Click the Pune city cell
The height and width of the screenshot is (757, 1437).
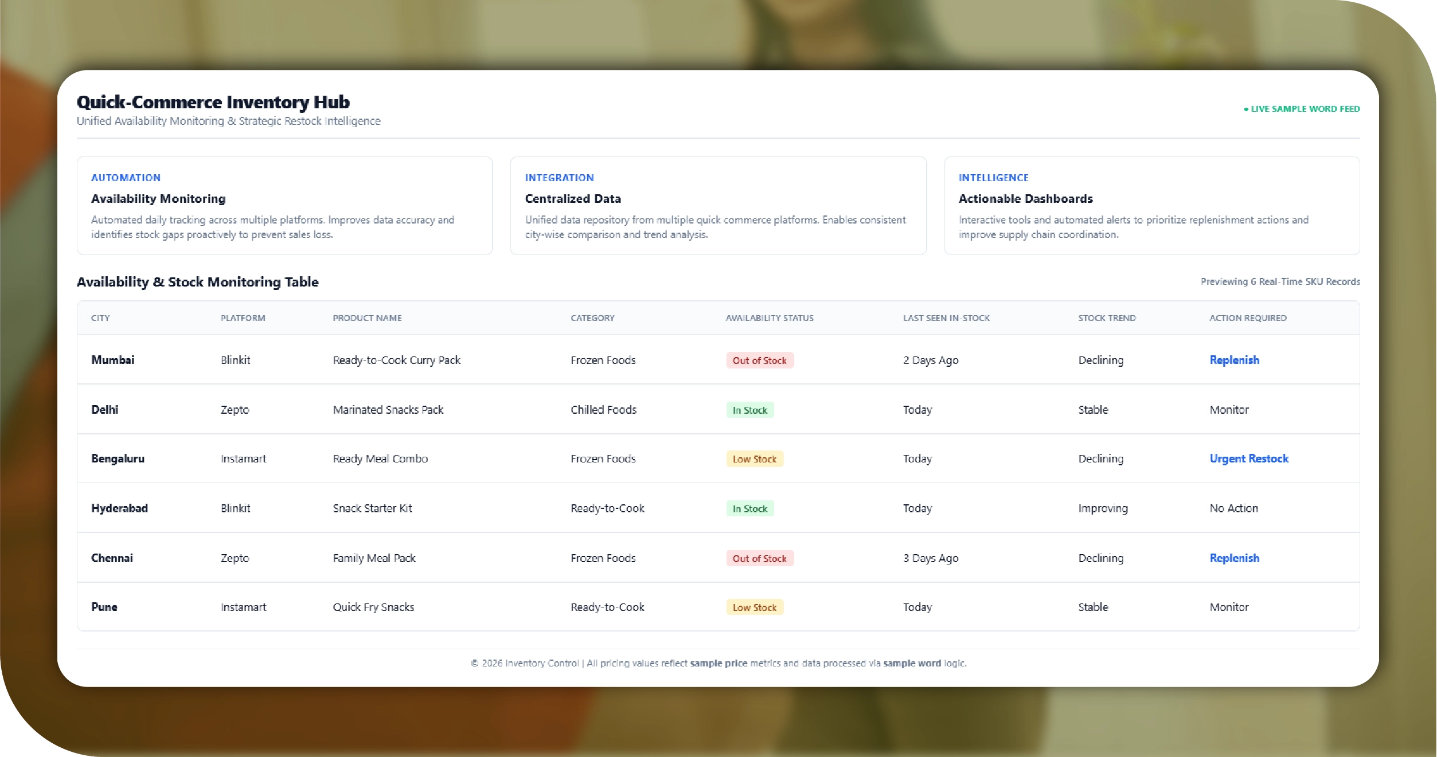tap(104, 607)
